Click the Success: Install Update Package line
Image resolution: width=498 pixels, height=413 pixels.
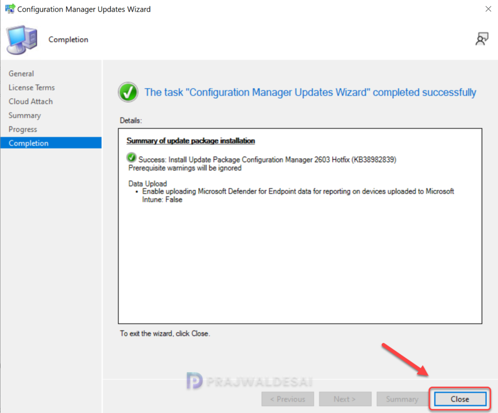pos(267,159)
